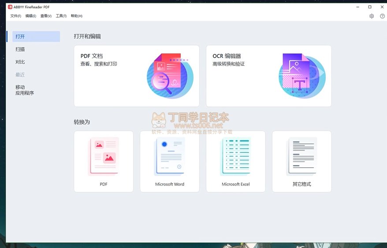Maximize the FineReader window

(370, 7)
